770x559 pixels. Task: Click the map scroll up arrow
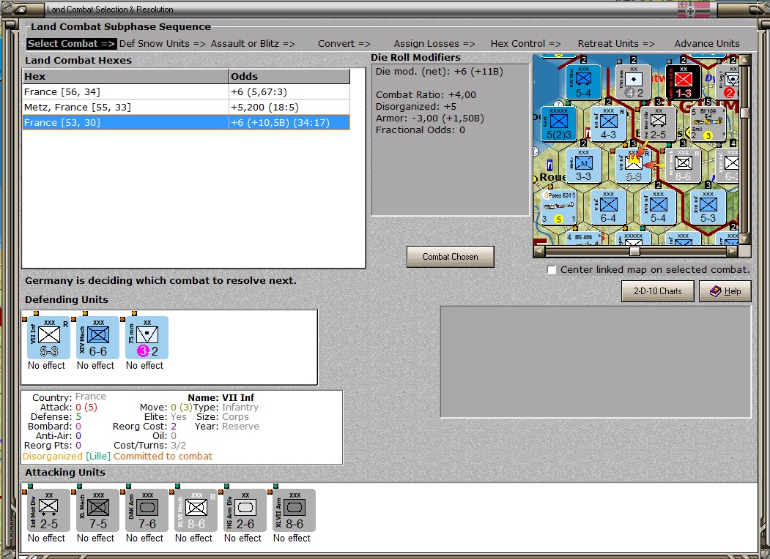coord(744,60)
